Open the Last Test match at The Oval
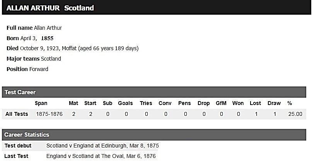Screen dimensions: 312x161 [x=101, y=156]
